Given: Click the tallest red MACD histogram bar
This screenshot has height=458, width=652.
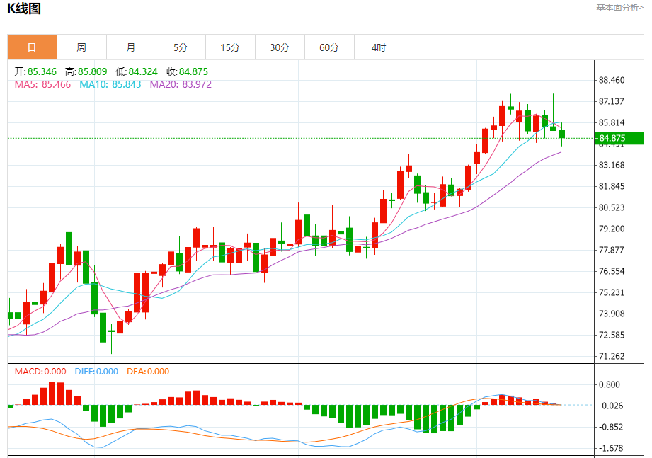Looking at the screenshot, I should tap(52, 393).
